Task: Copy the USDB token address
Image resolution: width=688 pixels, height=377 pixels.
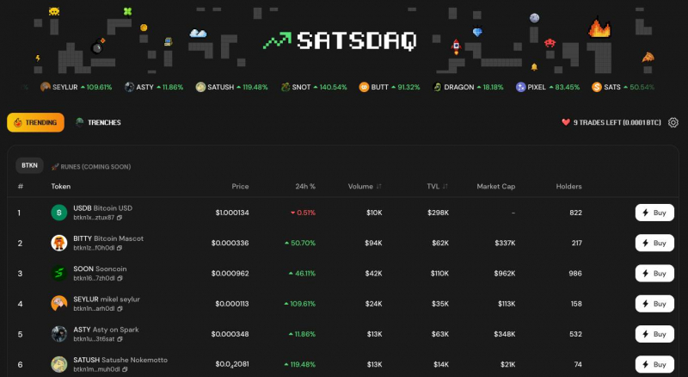Action: point(118,218)
